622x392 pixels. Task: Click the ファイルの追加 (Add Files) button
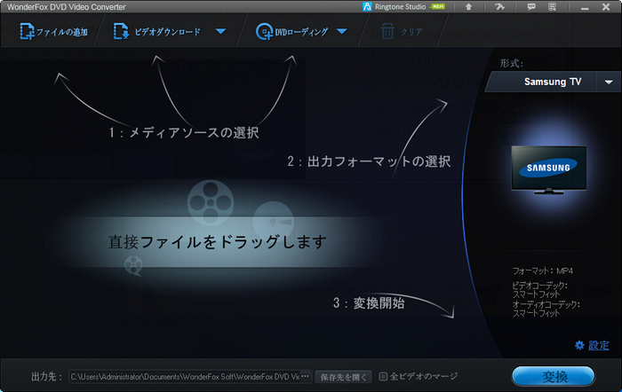[x=54, y=32]
